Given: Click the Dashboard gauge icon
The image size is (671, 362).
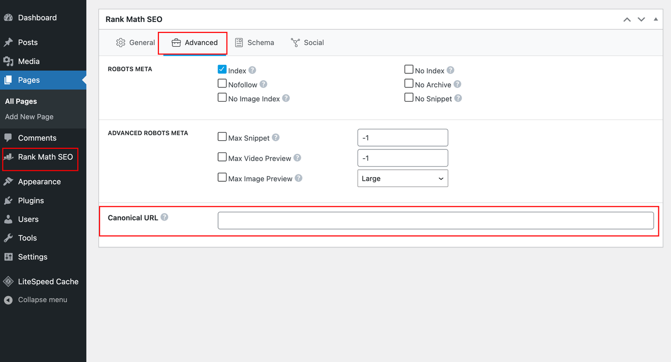Looking at the screenshot, I should [8, 18].
